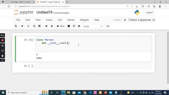Image resolution: width=169 pixels, height=95 pixels.
Task: Run the current cell
Action: click(61, 26)
